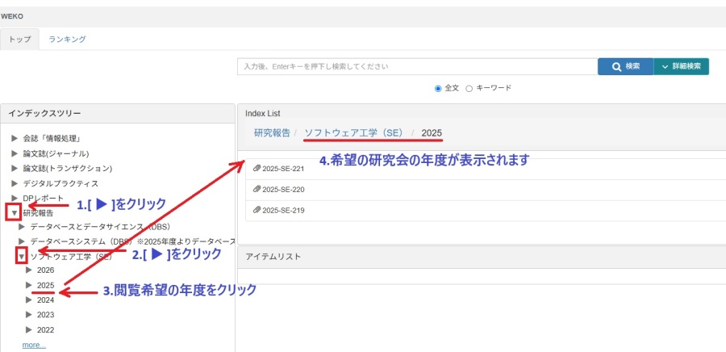Open the 会誌「情報処理」 index entry
This screenshot has height=352, width=726.
[x=52, y=138]
